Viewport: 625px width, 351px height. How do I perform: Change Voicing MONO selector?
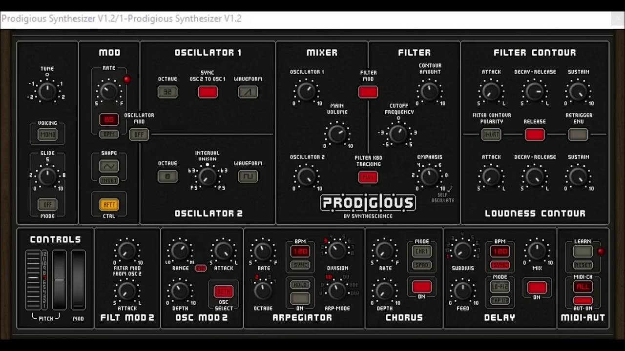pyautogui.click(x=47, y=135)
